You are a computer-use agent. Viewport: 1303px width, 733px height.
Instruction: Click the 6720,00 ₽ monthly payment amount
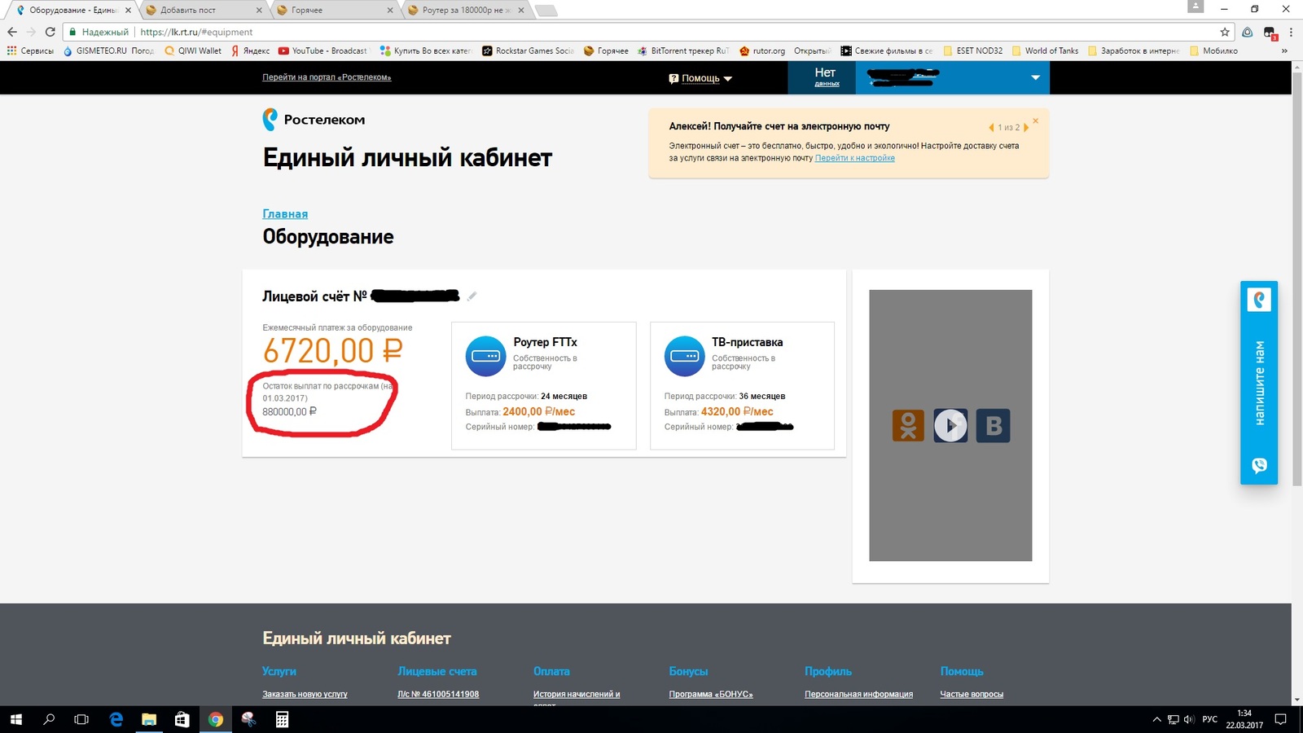332,351
